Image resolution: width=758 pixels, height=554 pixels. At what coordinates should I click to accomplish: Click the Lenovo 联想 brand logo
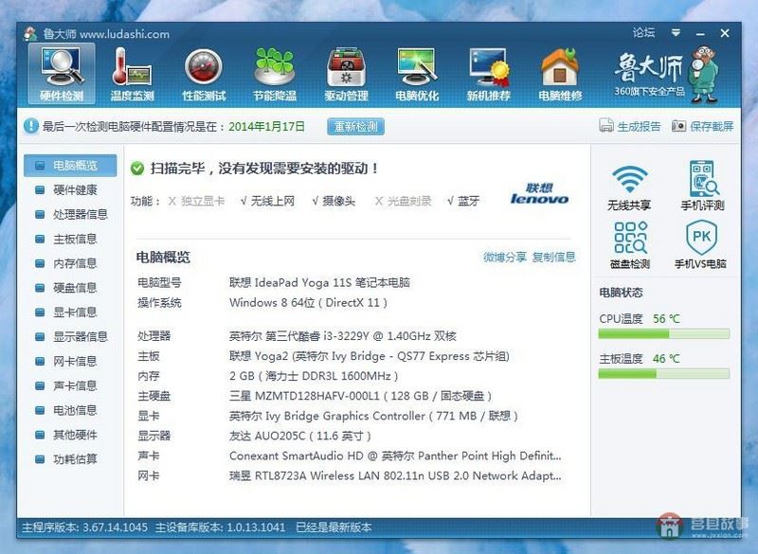(x=539, y=194)
